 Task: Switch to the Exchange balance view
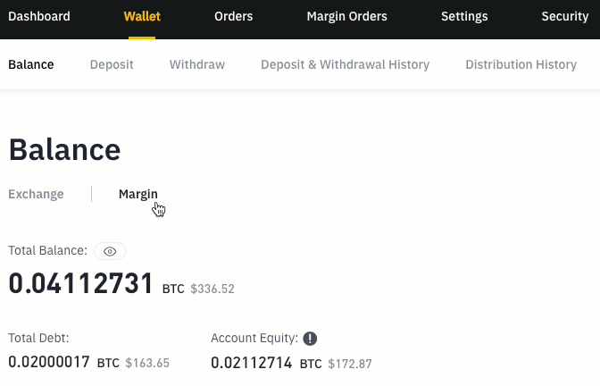[x=36, y=194]
